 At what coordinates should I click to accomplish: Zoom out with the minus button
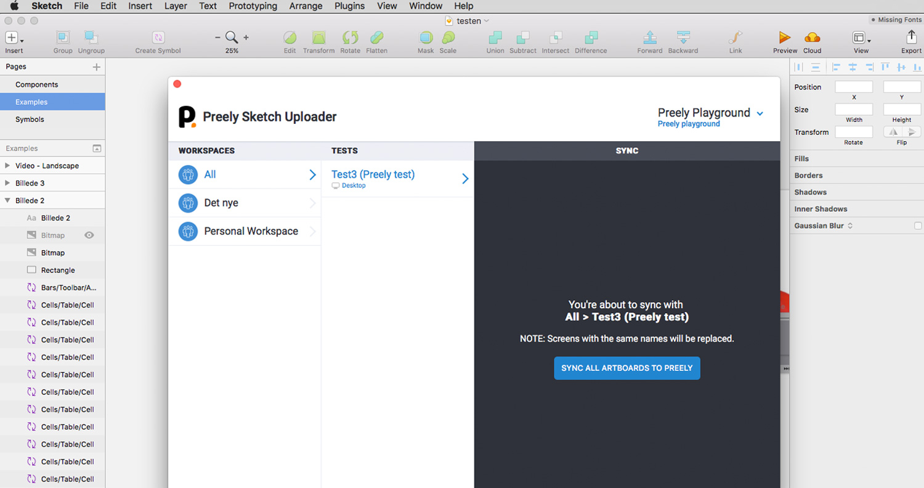[217, 38]
